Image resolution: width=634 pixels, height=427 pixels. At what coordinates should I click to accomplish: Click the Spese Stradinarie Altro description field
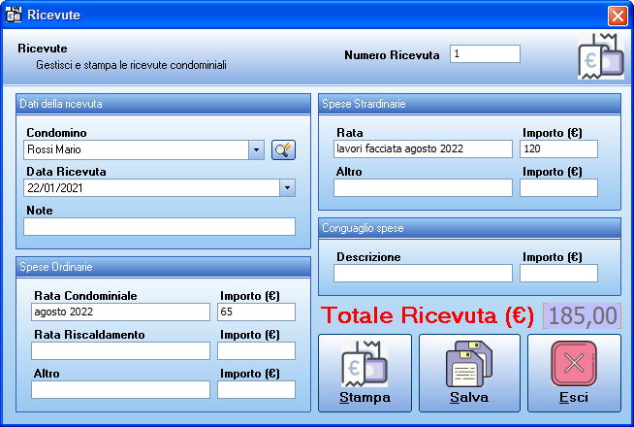click(423, 188)
